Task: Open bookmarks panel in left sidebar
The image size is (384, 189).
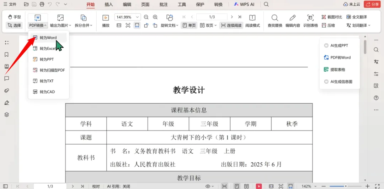Action: coord(7,55)
